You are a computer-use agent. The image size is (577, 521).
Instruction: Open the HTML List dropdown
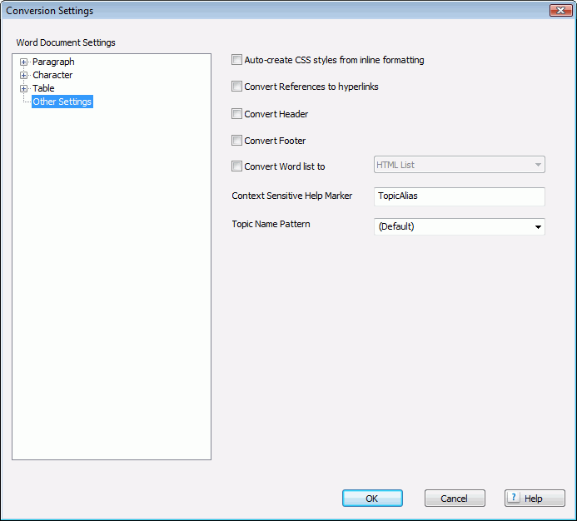tap(460, 165)
